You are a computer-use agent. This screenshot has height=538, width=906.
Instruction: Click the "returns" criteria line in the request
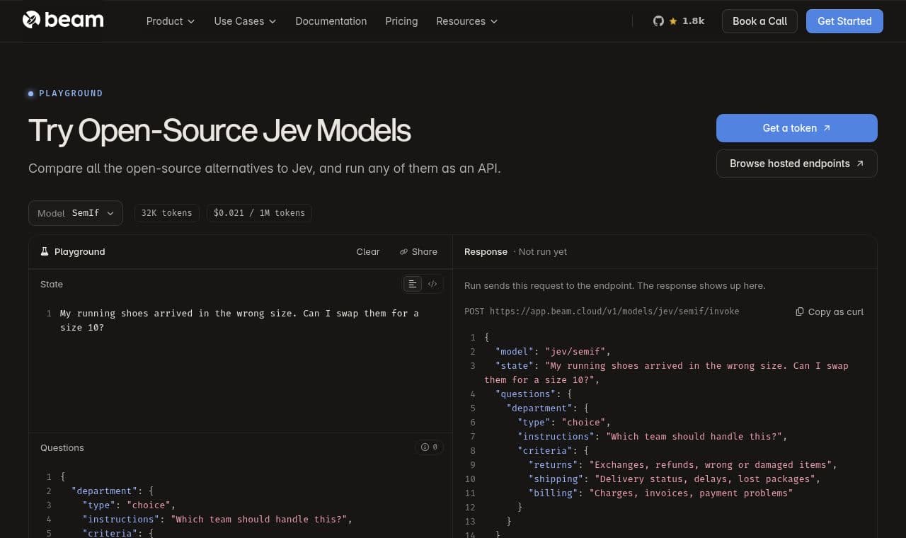pos(683,465)
